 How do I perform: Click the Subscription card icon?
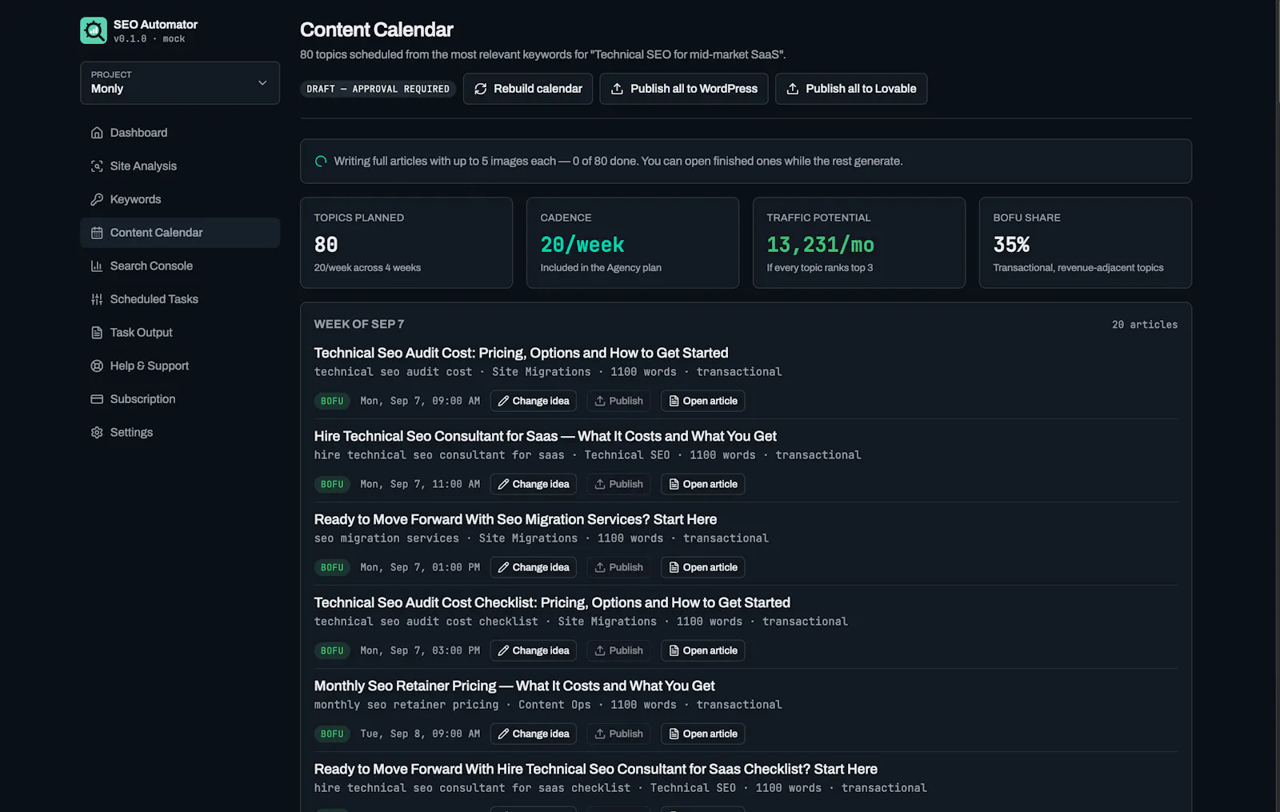[97, 399]
